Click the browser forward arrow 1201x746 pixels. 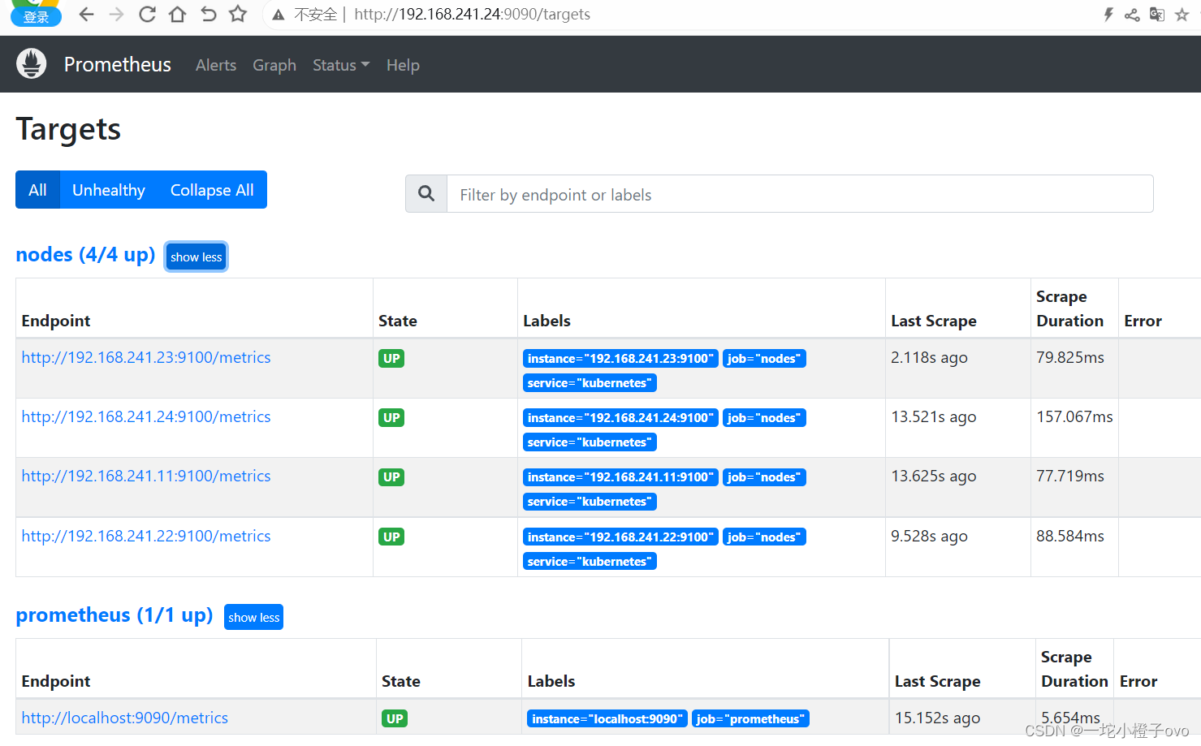coord(117,15)
